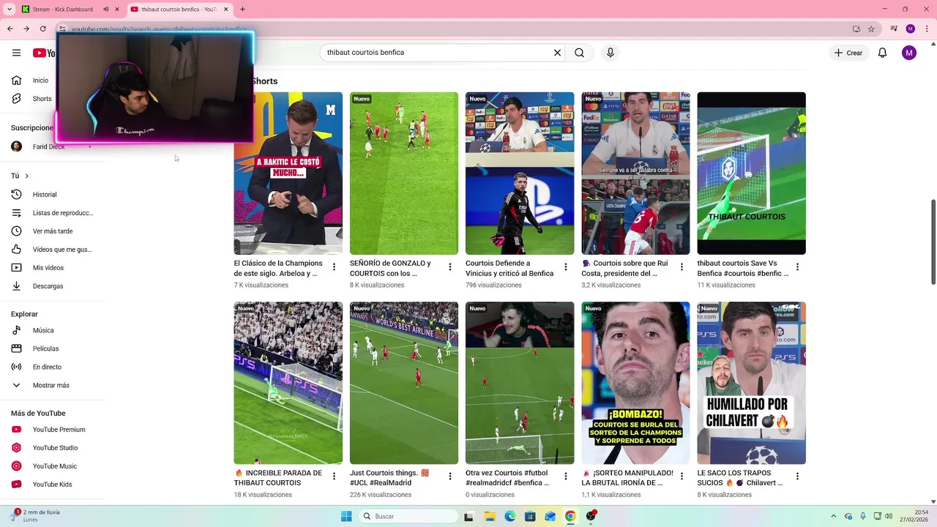
Task: Open Chrome media controls icon
Action: point(894,29)
